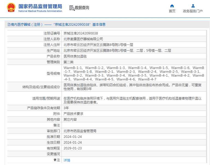
Task: Open the 详情 link
Action: (x=67, y=160)
